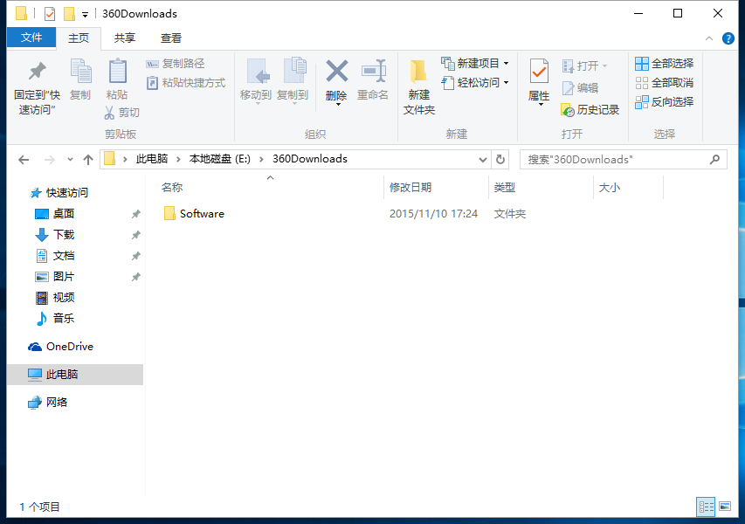The width and height of the screenshot is (745, 524).
Task: Click 此电脑 in the address bar
Action: point(152,159)
